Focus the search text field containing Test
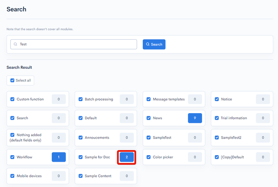This screenshot has height=187, width=278. [x=74, y=44]
